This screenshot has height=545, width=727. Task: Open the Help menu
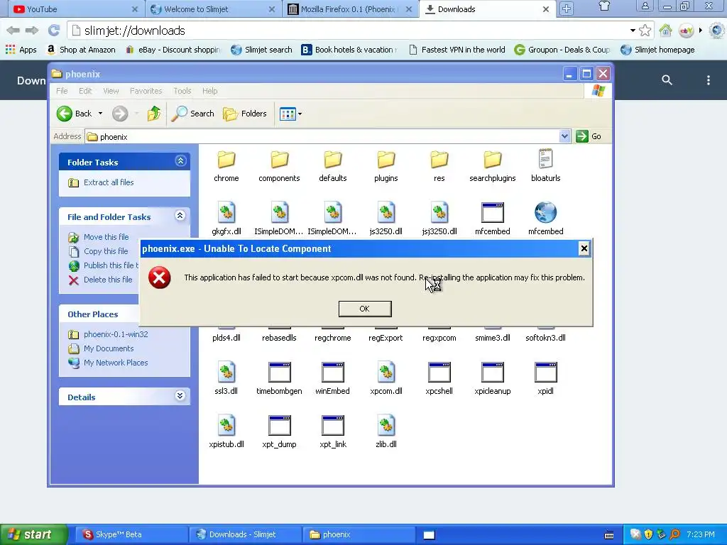(x=209, y=91)
